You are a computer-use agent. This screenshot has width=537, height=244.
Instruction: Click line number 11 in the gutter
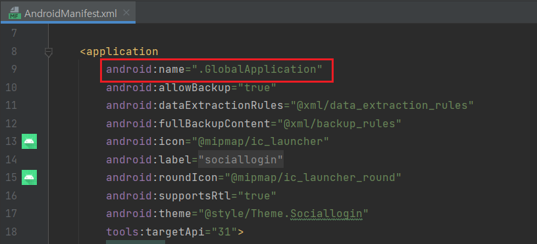click(x=11, y=106)
